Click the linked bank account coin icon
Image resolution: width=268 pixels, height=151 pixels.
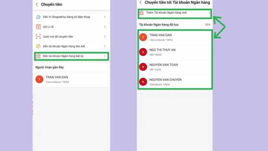point(38,46)
